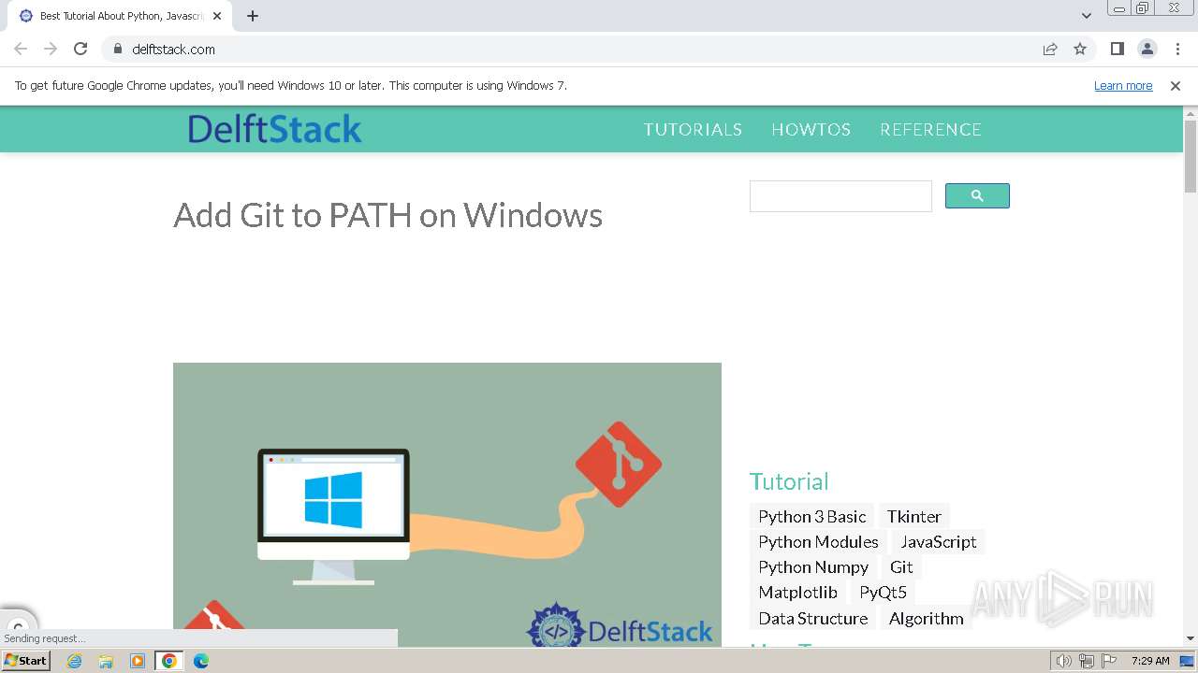Image resolution: width=1198 pixels, height=673 pixels.
Task: Open the Algorithm tutorial tag
Action: [x=926, y=618]
